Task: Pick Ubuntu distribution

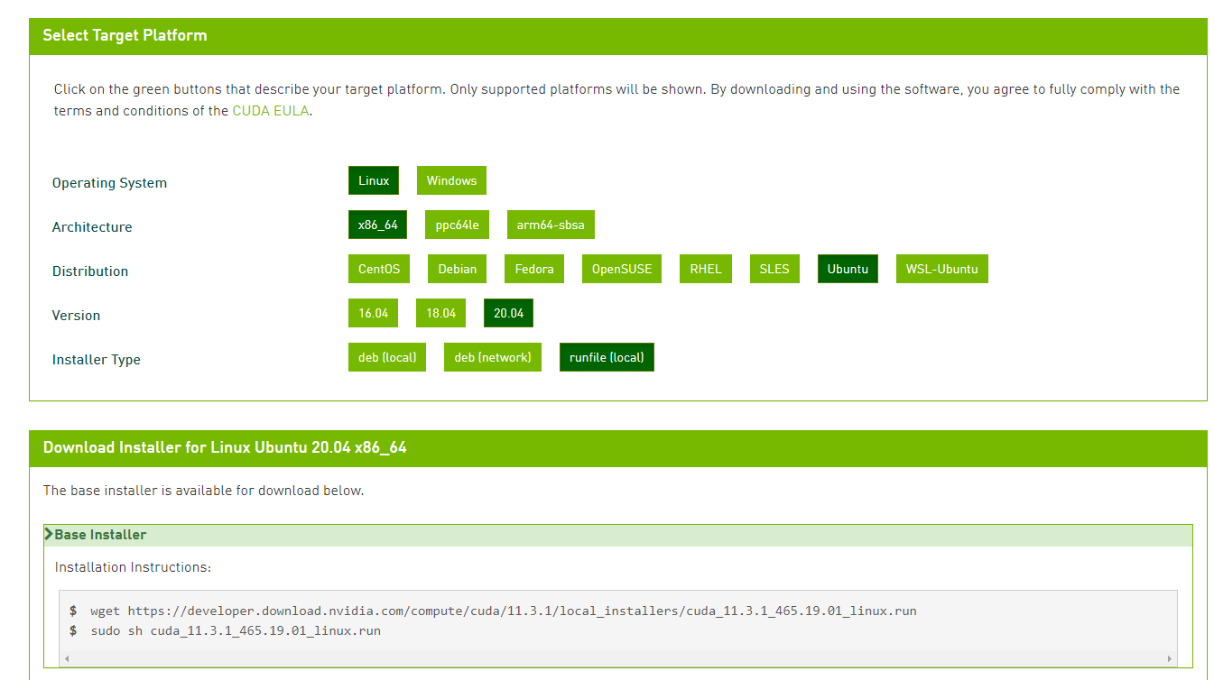Action: point(848,269)
